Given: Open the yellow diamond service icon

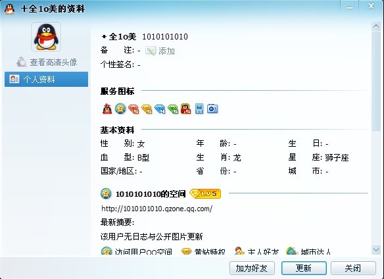Looking at the screenshot, I should (147, 109).
